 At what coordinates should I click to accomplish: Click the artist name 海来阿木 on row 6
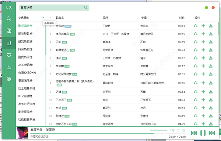tap(108, 66)
